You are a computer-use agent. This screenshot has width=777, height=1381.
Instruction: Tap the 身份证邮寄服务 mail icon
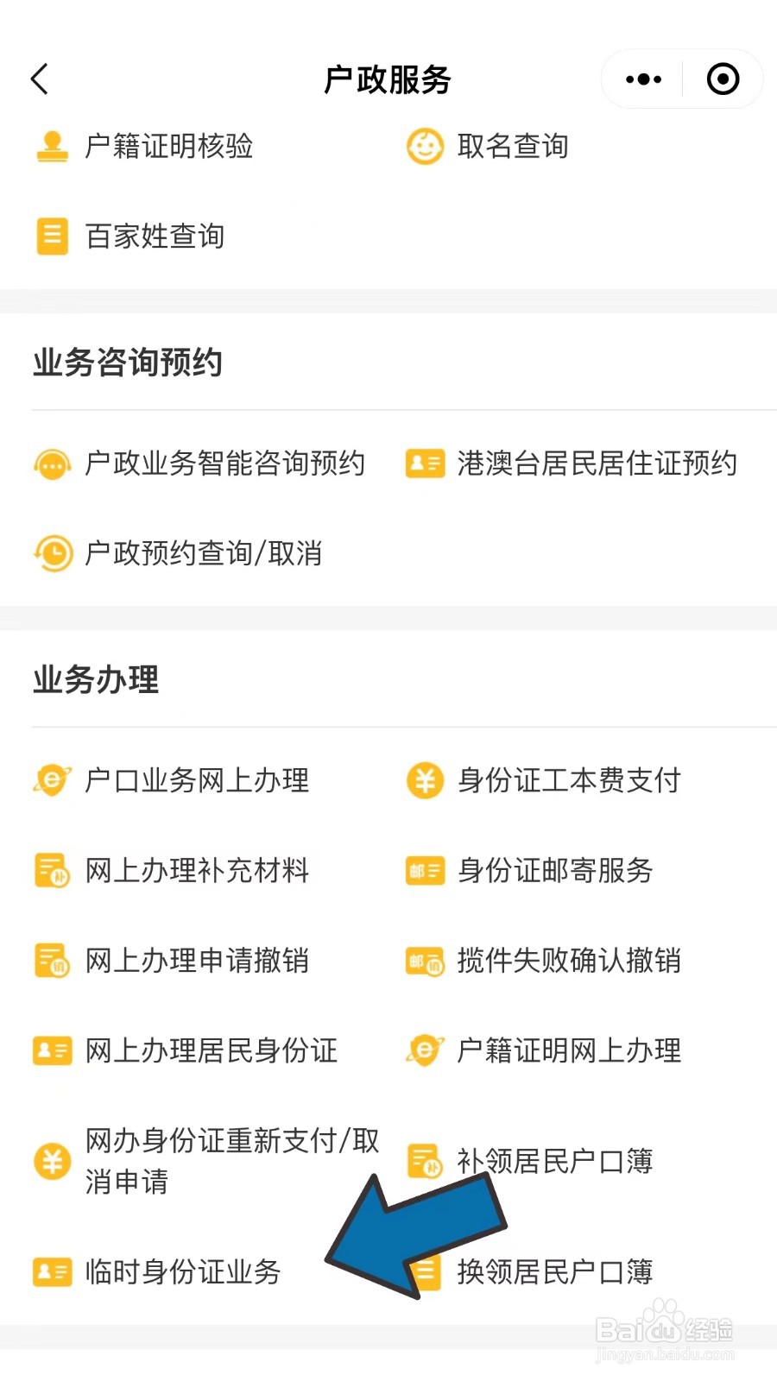coord(425,870)
